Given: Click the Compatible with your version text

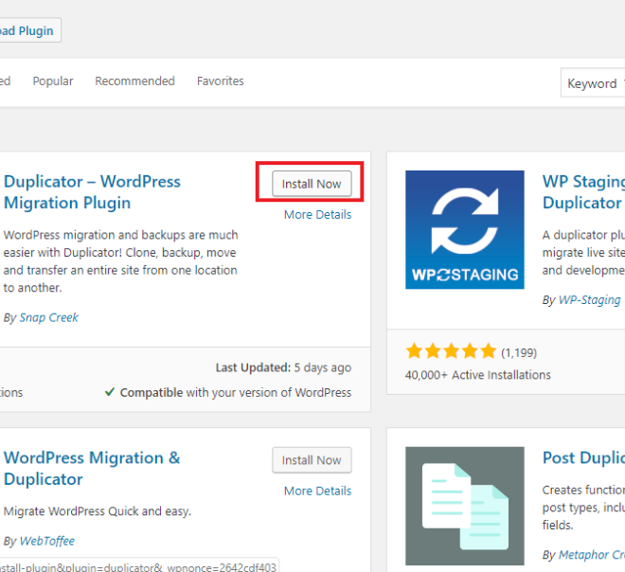Looking at the screenshot, I should (x=236, y=393).
